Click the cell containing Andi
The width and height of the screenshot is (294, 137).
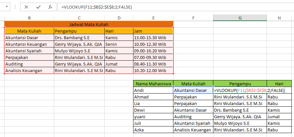153,90
